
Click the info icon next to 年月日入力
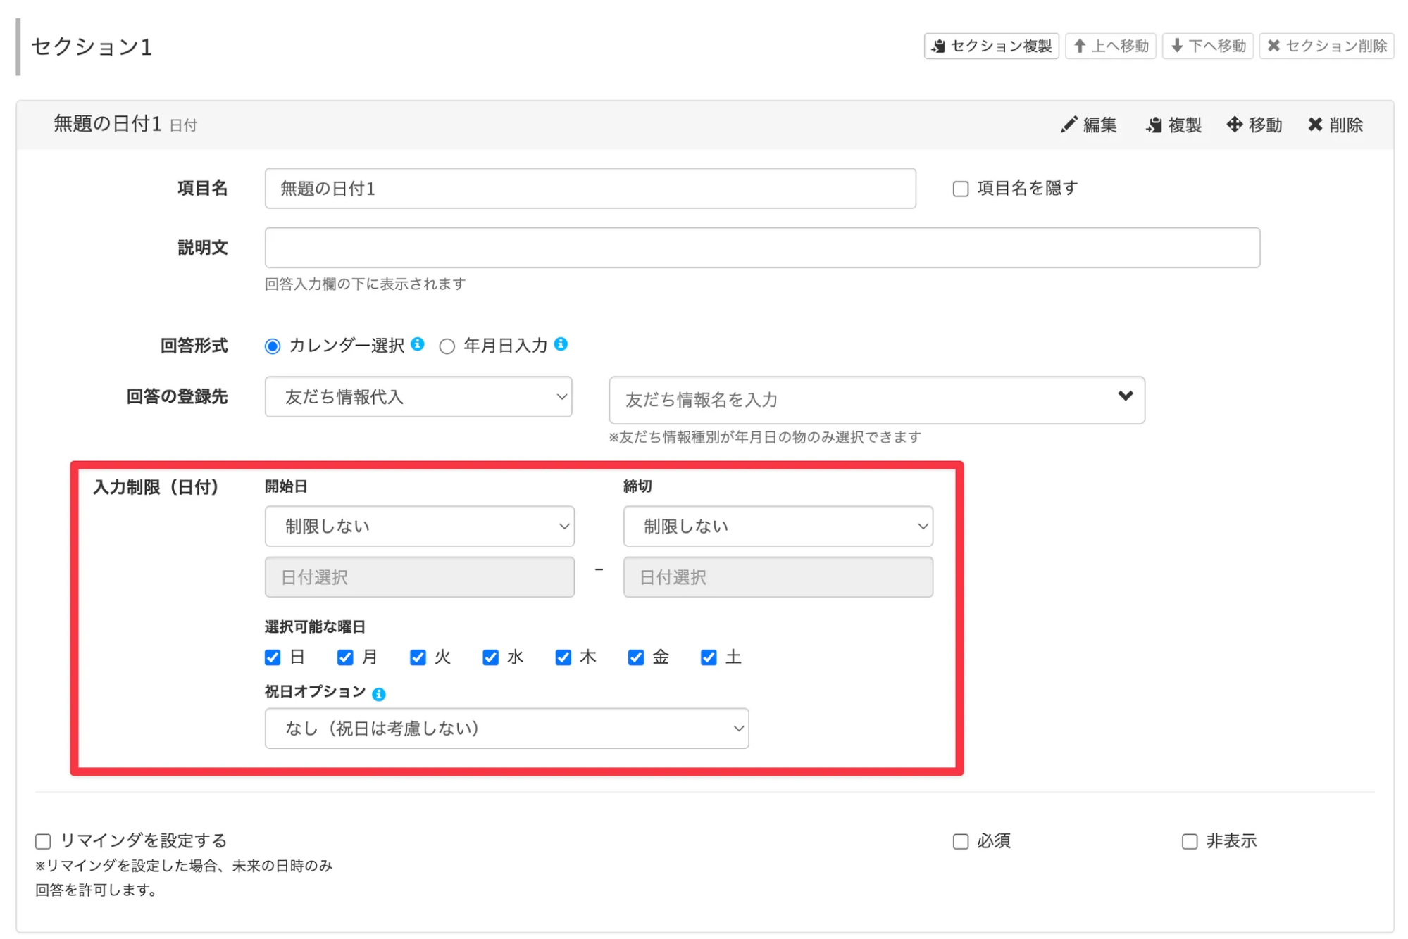point(560,344)
